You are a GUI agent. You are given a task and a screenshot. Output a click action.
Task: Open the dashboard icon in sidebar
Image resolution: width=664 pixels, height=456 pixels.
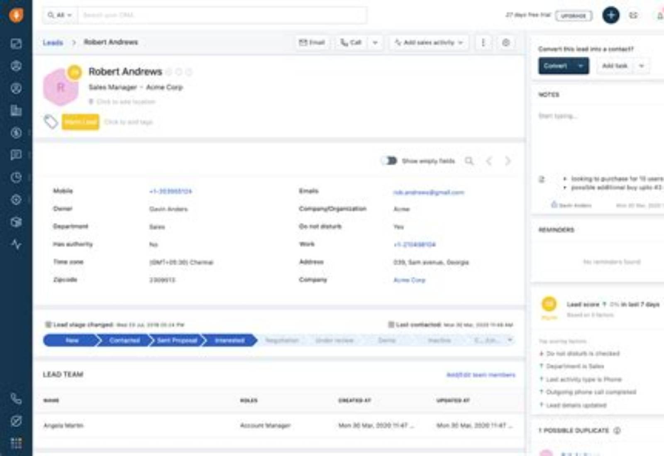click(16, 44)
